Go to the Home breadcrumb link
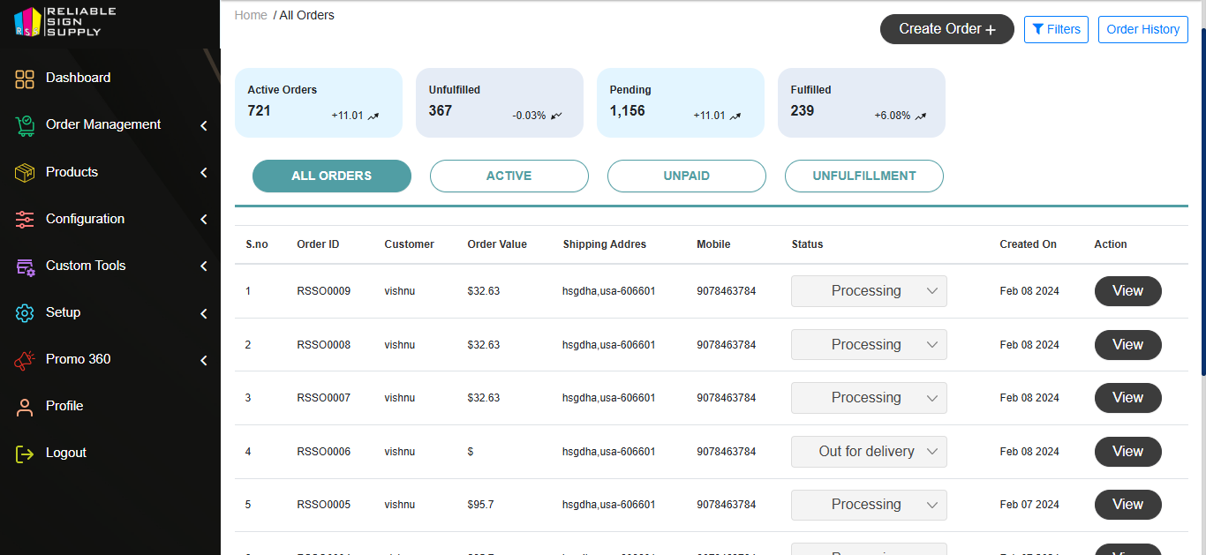The height and width of the screenshot is (555, 1206). pyautogui.click(x=251, y=15)
